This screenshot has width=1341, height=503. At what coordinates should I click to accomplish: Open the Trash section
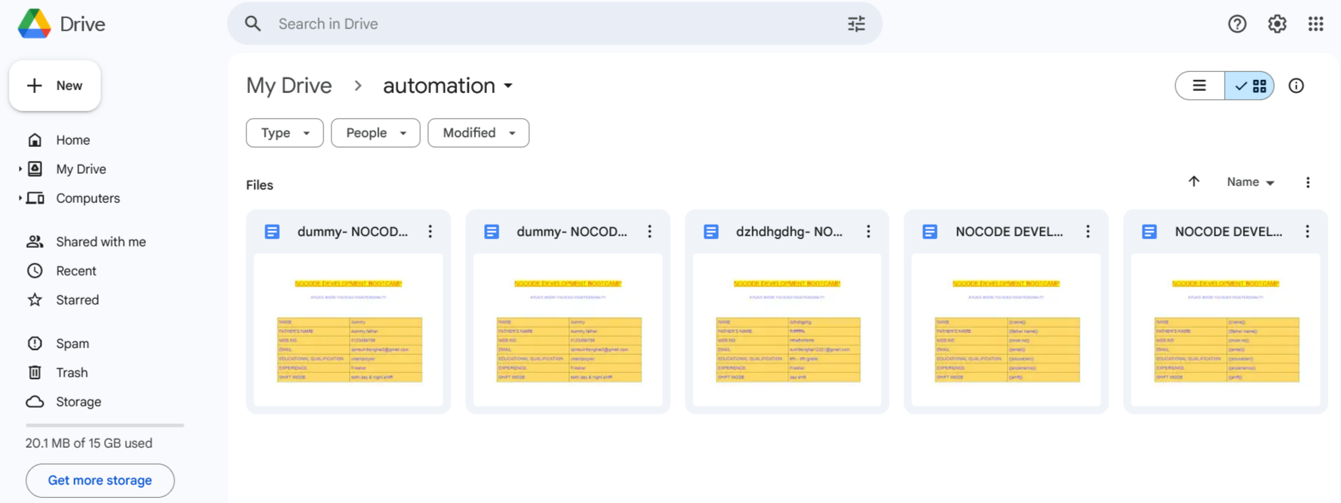point(71,373)
